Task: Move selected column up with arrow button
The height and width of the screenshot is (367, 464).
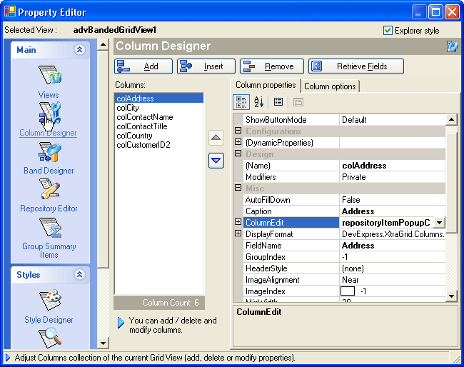Action: click(x=216, y=138)
